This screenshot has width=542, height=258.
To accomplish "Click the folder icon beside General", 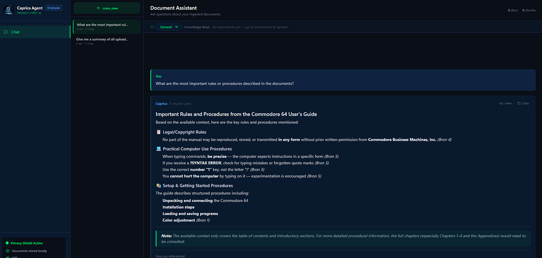I will click(152, 27).
